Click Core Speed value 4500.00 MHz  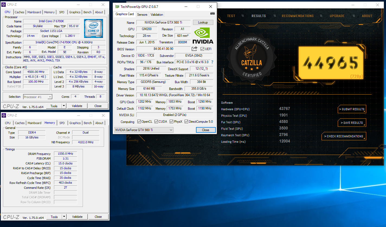click(36, 72)
